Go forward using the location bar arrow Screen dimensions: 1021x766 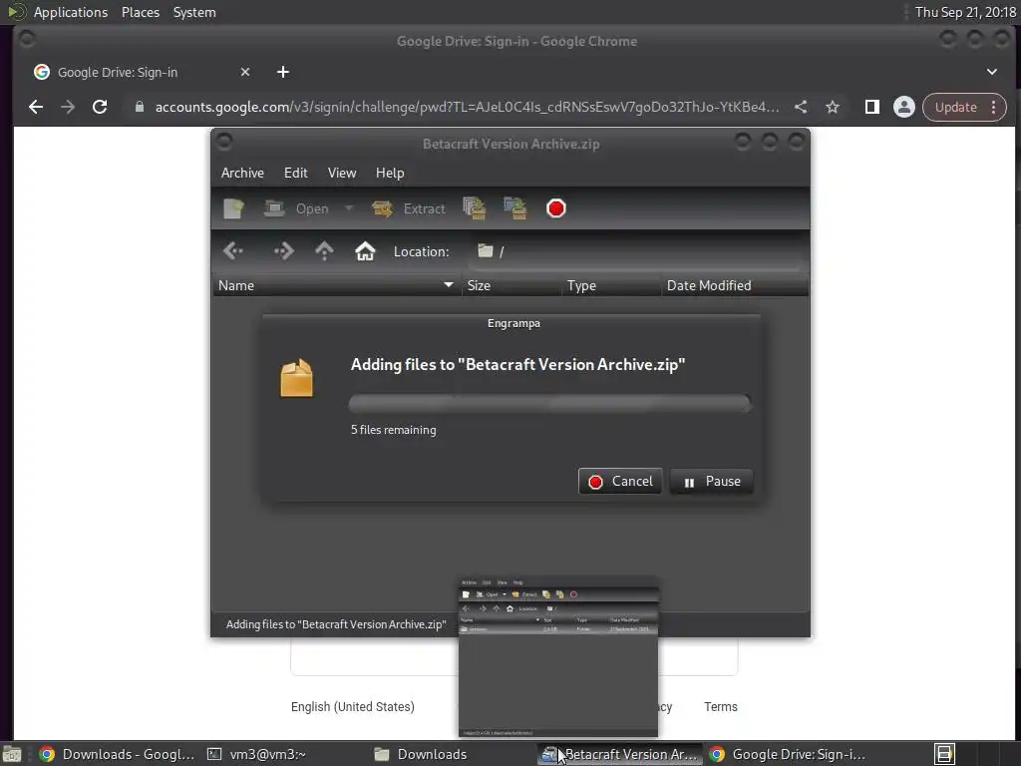283,250
